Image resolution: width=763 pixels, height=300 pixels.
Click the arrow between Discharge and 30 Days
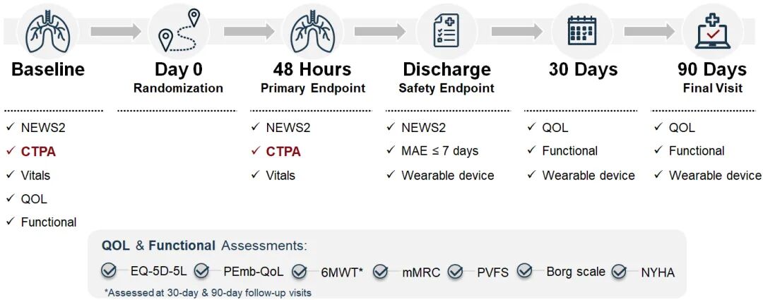coord(516,32)
